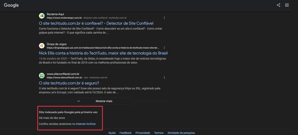
Task: Open the Privacidade footer link
Action: pos(143,133)
